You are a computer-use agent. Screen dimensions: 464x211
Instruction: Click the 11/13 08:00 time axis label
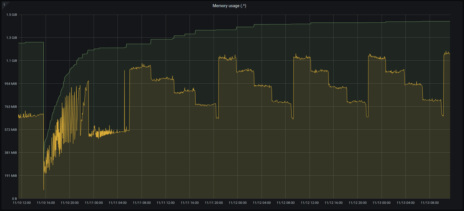point(430,203)
